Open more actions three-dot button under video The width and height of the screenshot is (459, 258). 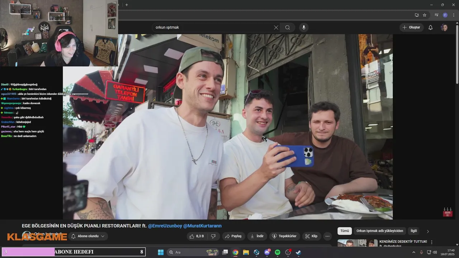[327, 236]
